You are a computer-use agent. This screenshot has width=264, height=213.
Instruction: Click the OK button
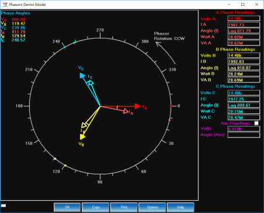click(x=67, y=207)
